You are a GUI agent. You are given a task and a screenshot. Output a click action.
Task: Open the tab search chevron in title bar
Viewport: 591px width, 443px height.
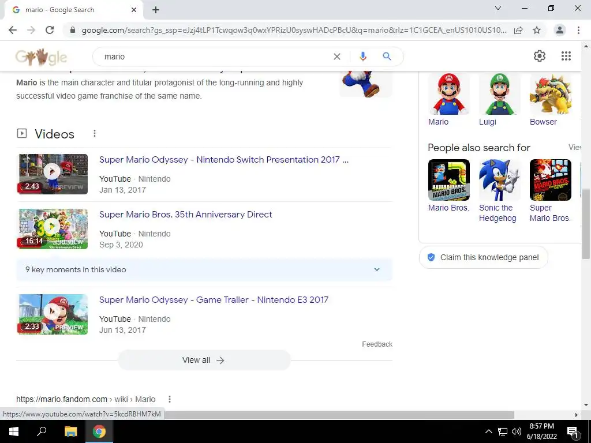(498, 8)
